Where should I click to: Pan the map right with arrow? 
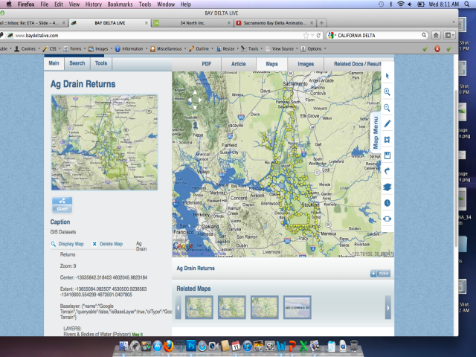(x=200, y=100)
